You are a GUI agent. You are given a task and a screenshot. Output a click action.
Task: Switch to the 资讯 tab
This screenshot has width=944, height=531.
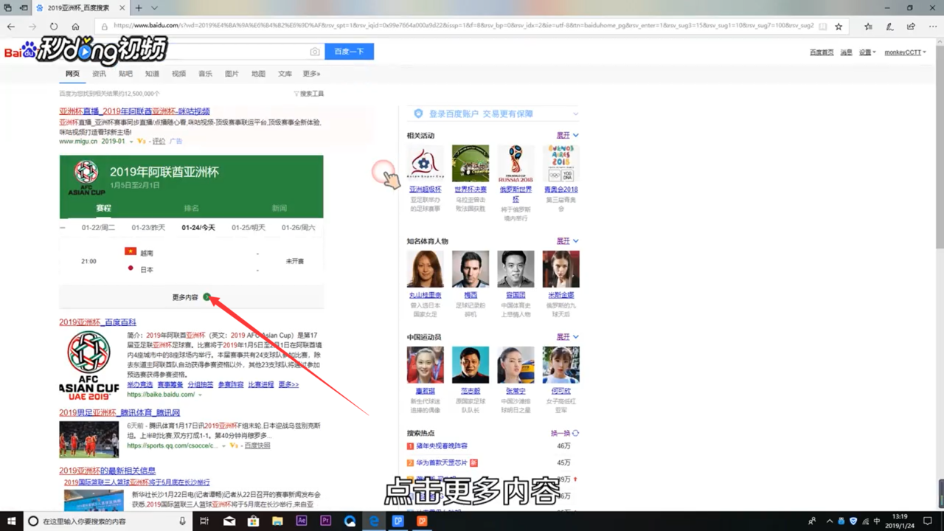pyautogui.click(x=99, y=74)
